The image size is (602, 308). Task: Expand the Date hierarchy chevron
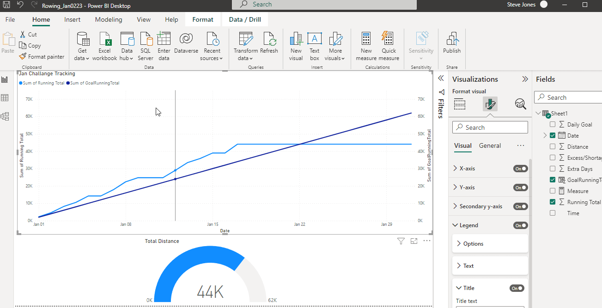pos(545,136)
